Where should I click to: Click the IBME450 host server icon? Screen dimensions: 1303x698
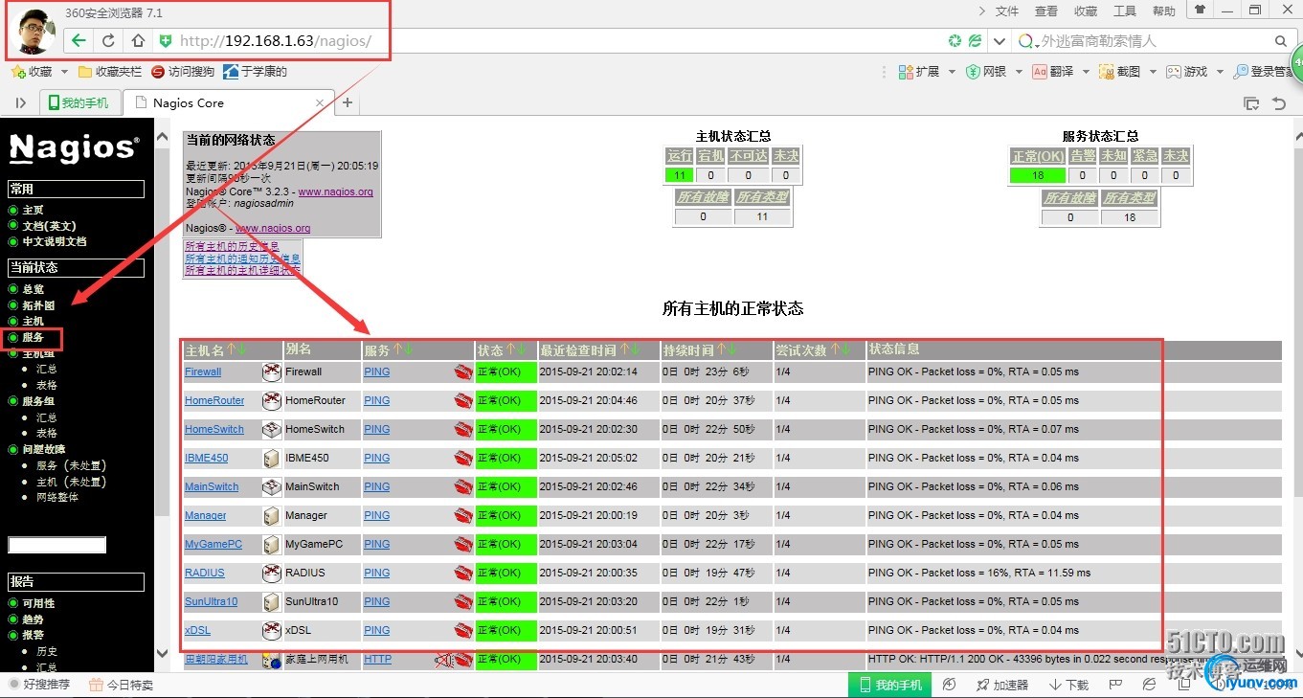pyautogui.click(x=272, y=458)
